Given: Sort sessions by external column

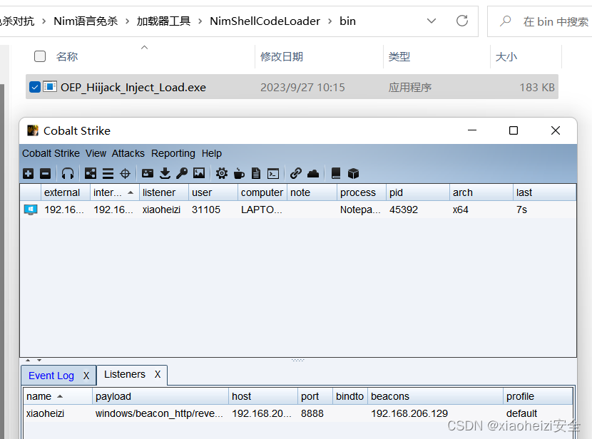Looking at the screenshot, I should (x=66, y=192).
